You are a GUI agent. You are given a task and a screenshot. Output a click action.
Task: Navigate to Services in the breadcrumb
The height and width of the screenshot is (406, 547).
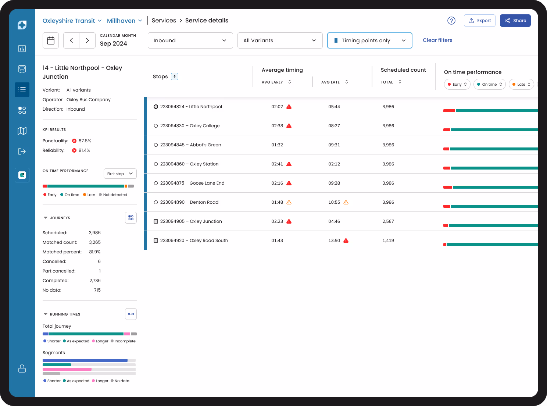[164, 20]
